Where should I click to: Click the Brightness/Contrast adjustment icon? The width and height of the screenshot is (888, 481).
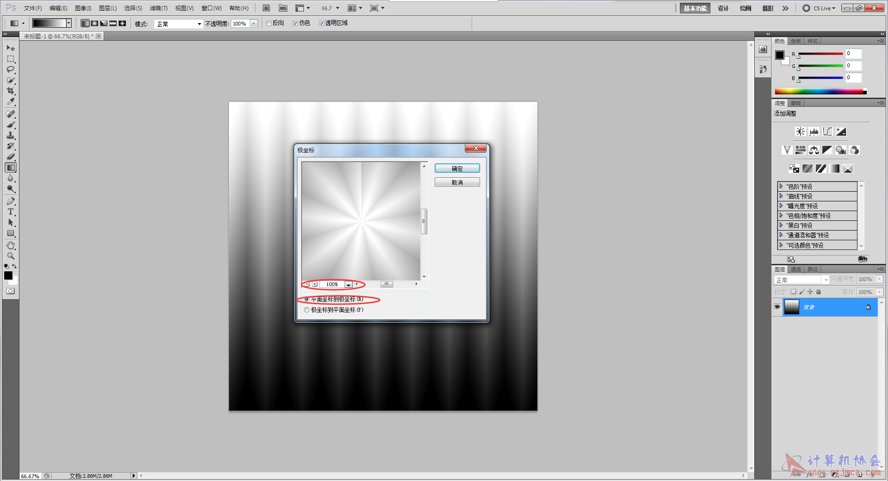[x=800, y=132]
